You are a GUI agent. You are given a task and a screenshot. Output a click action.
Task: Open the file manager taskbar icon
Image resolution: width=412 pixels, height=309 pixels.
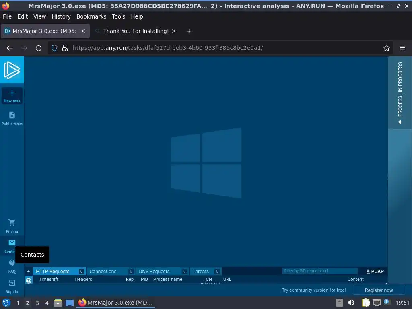58,303
